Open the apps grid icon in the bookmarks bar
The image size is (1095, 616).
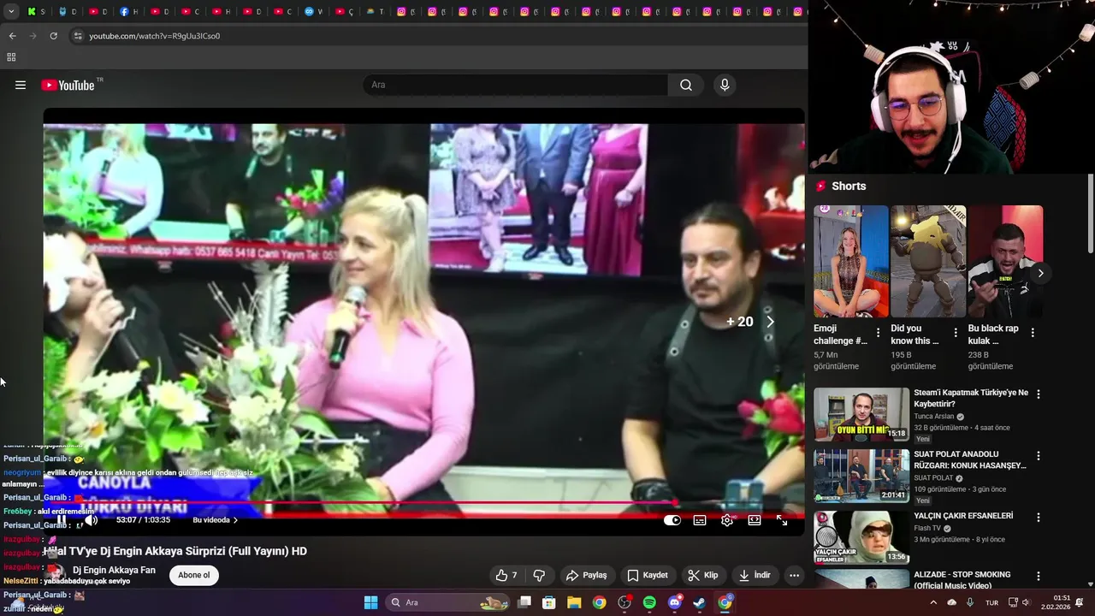[x=11, y=57]
